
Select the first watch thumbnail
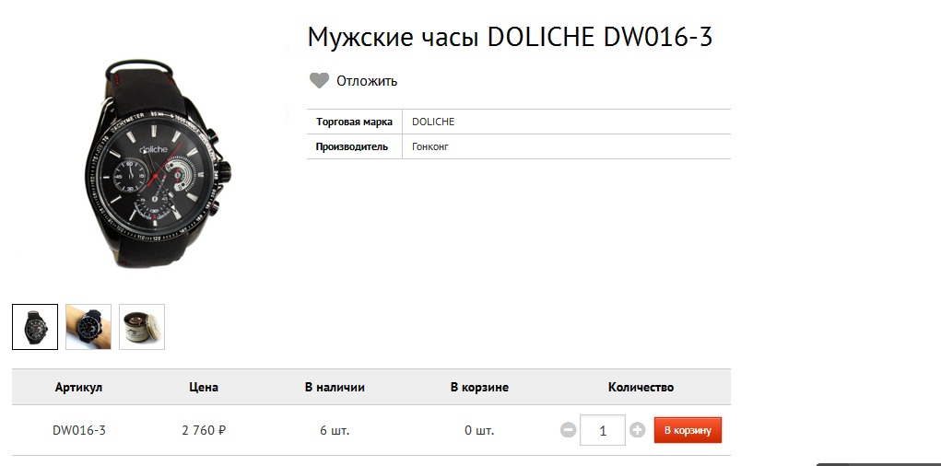coord(35,327)
